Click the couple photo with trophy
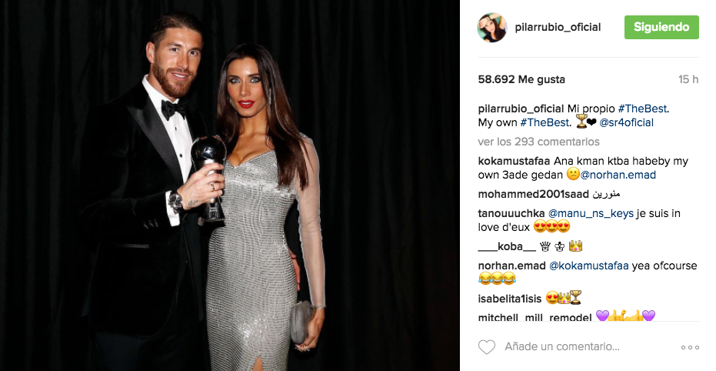This screenshot has height=371, width=716. click(x=230, y=185)
